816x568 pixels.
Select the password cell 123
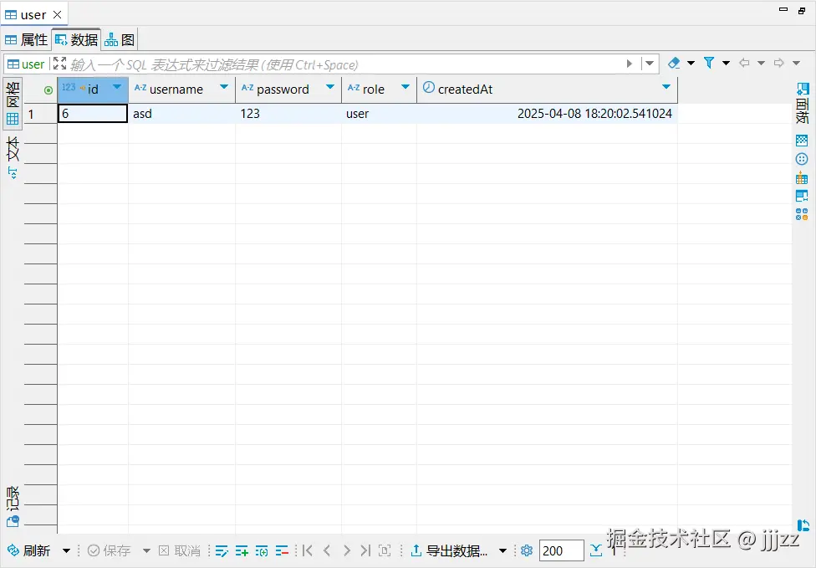click(288, 114)
